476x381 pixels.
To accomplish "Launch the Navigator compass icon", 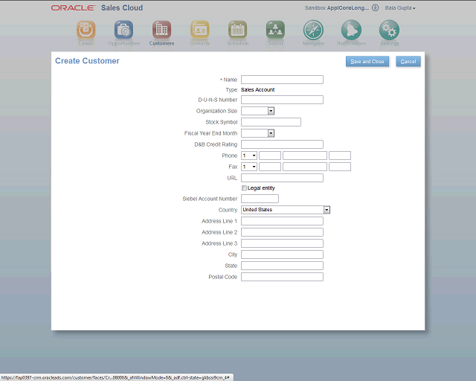I will click(313, 30).
